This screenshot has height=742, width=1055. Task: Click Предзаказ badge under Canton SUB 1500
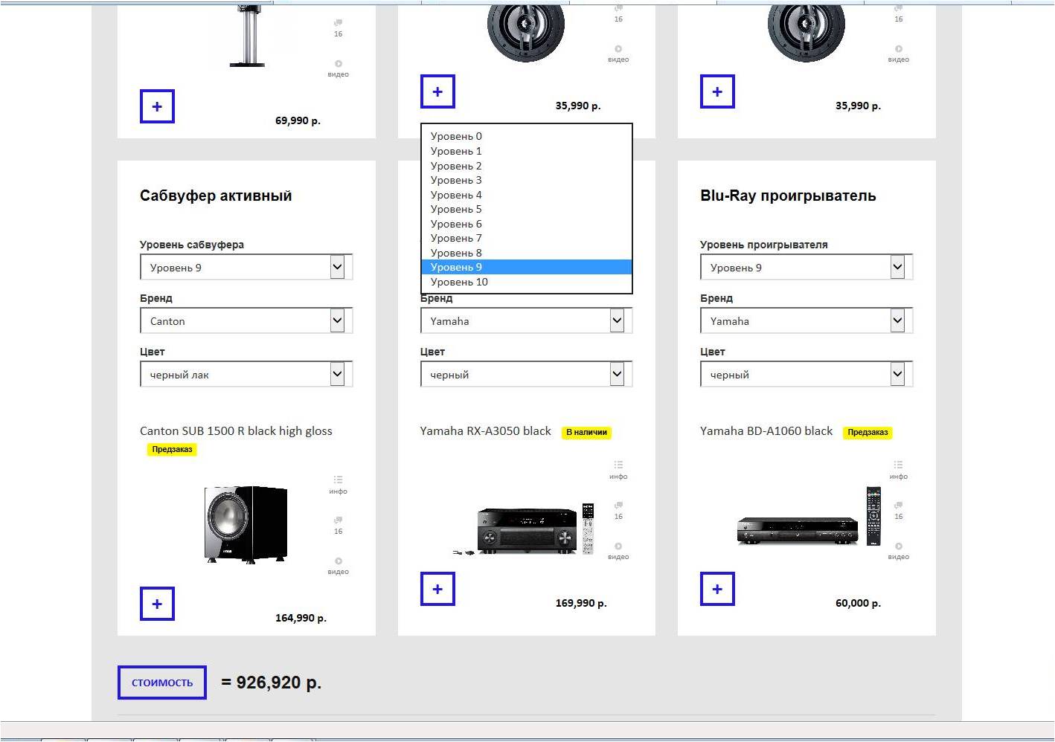(172, 449)
